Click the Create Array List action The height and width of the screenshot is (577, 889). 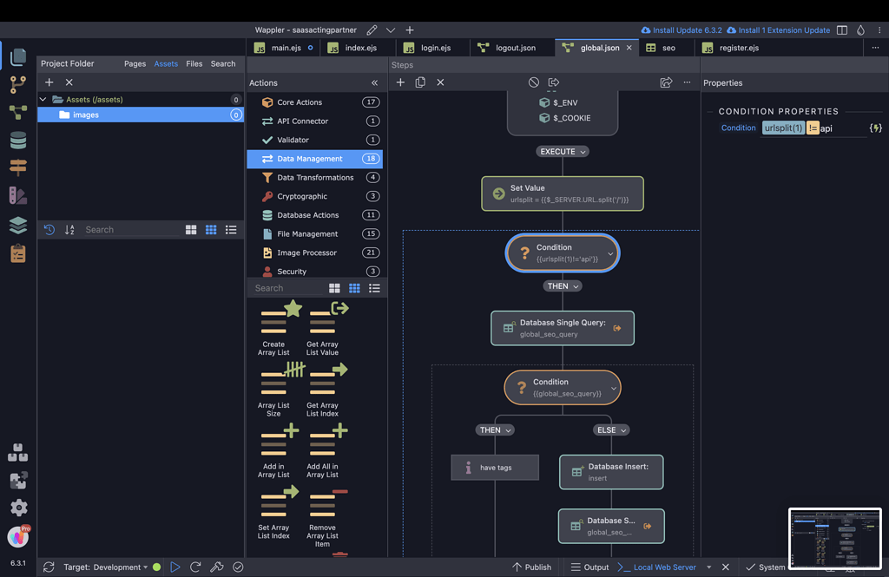coord(273,328)
